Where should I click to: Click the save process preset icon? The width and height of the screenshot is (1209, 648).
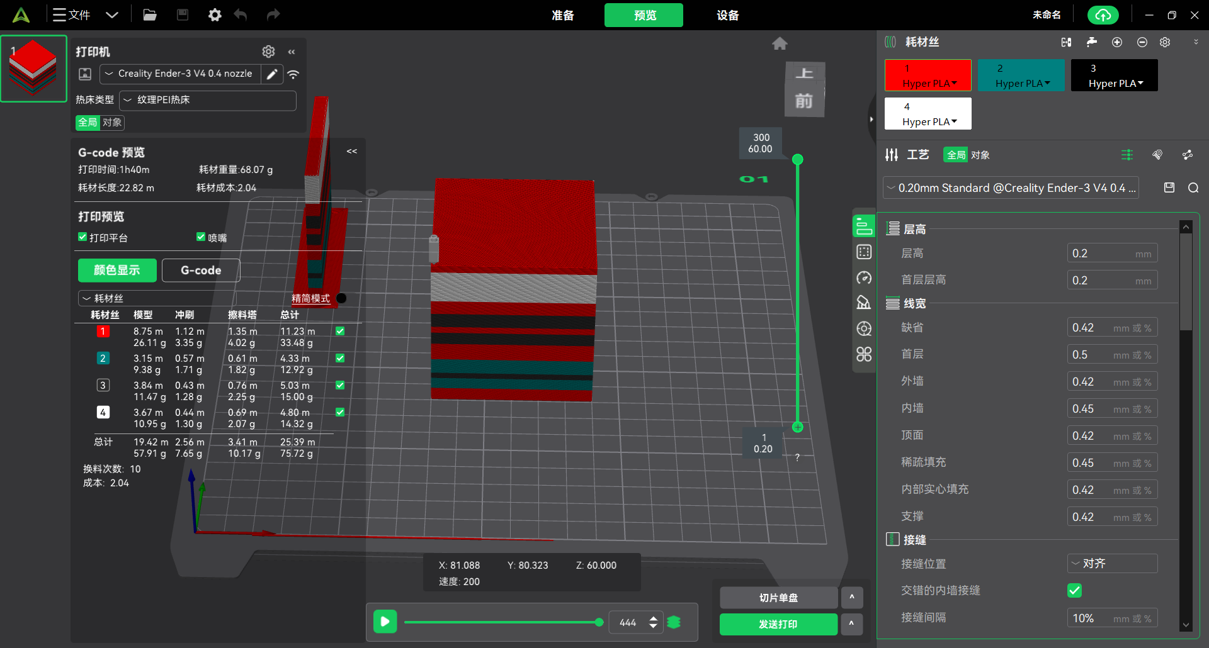point(1169,187)
